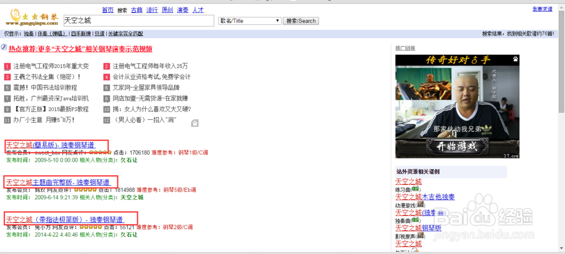565x254 pixels.
Task: Click 久石让 under the 简易版 result
Action: point(129,160)
